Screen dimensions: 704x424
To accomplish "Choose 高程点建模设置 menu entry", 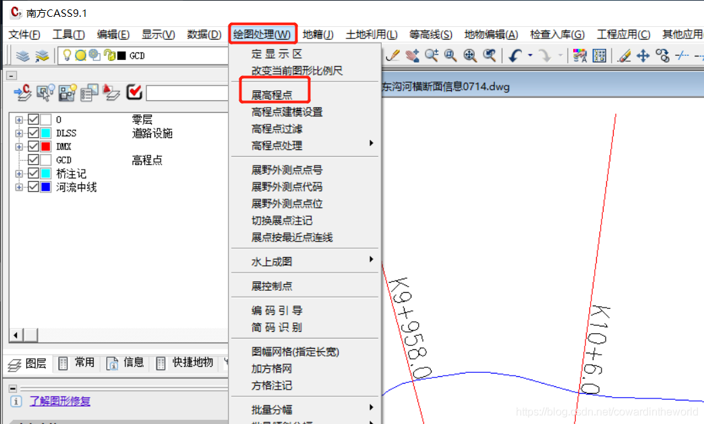I will 287,112.
